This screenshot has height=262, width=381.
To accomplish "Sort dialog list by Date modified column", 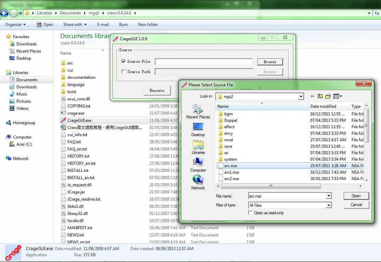I will (329, 106).
